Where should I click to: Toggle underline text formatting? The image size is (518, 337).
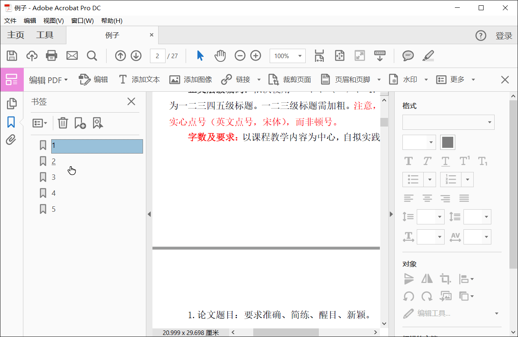pyautogui.click(x=445, y=161)
